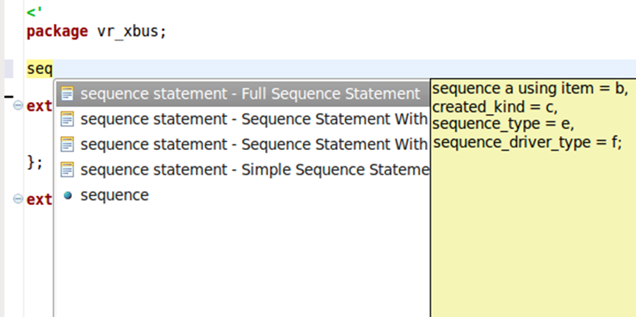Focus the yellow template preview popup
This screenshot has height=317, width=636.
coord(533,198)
